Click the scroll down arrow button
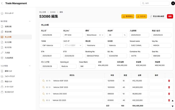 [x=172, y=106]
